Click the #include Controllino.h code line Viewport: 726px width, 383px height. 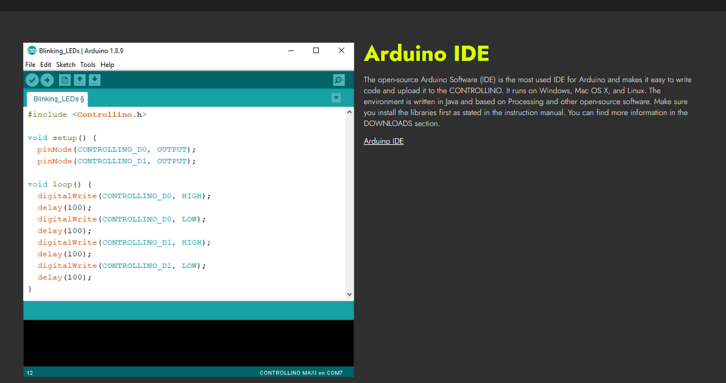[x=87, y=114]
